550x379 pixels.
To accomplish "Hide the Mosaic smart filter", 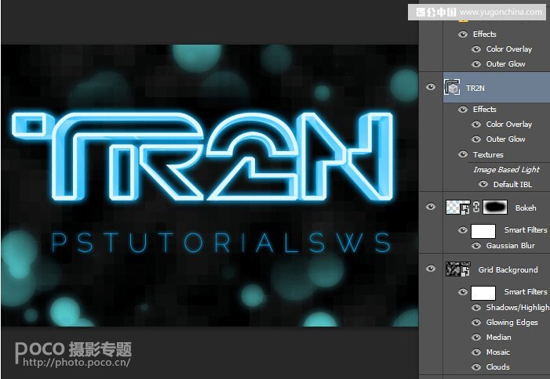I will point(476,352).
